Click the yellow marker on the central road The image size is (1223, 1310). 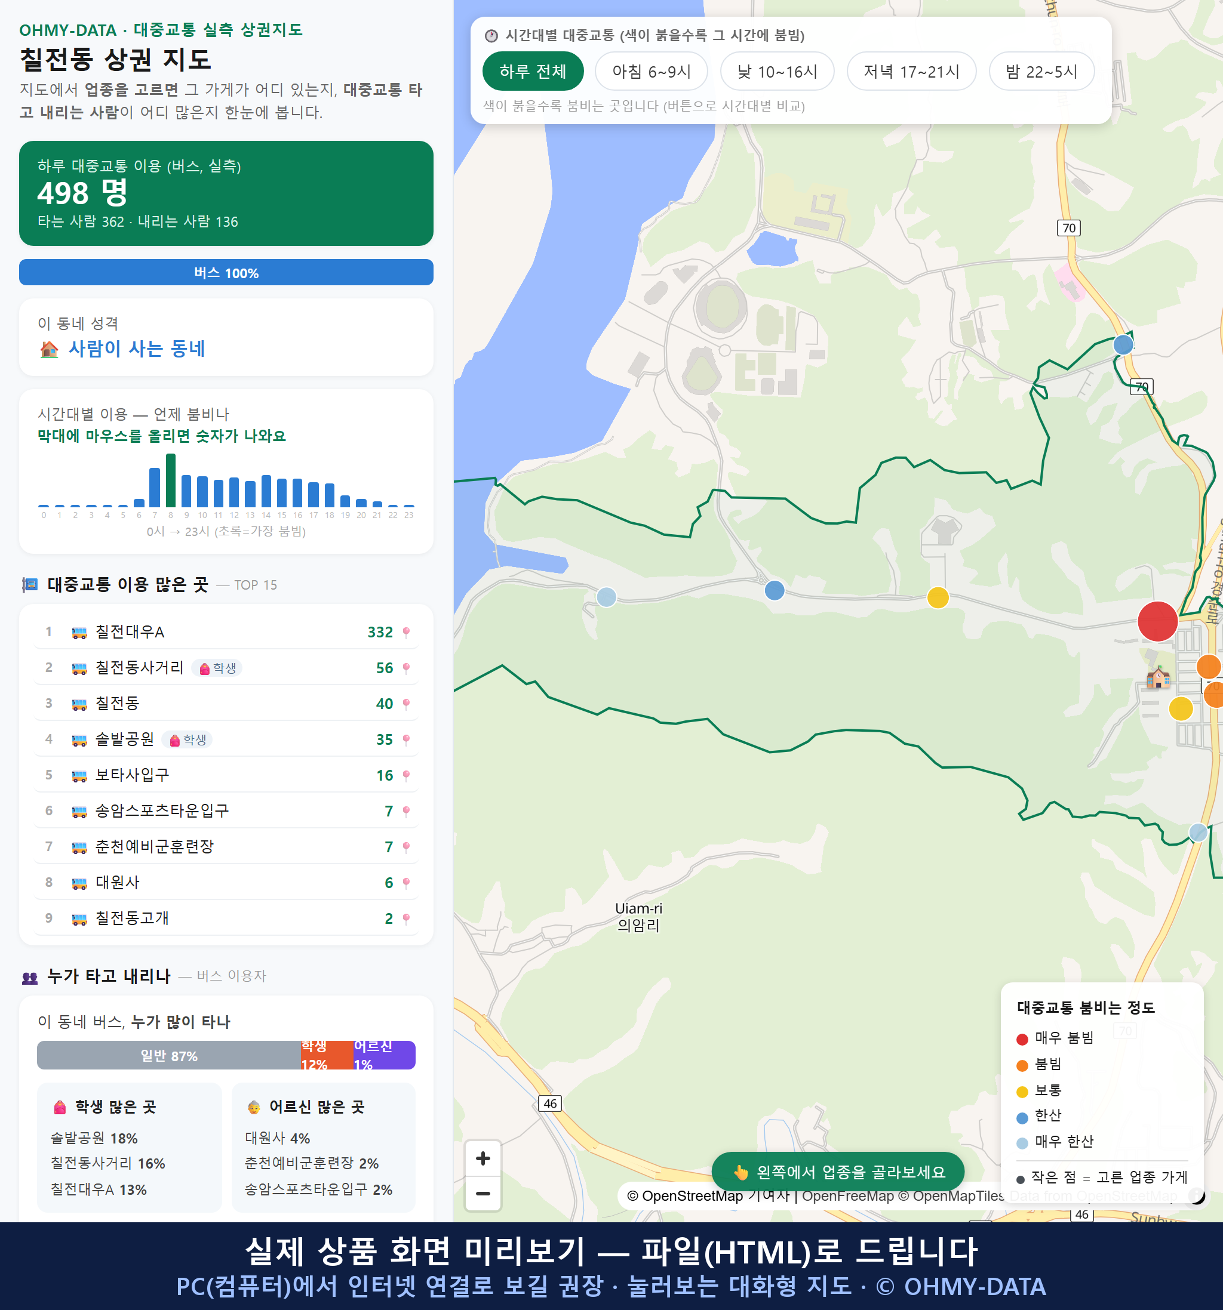coord(938,597)
